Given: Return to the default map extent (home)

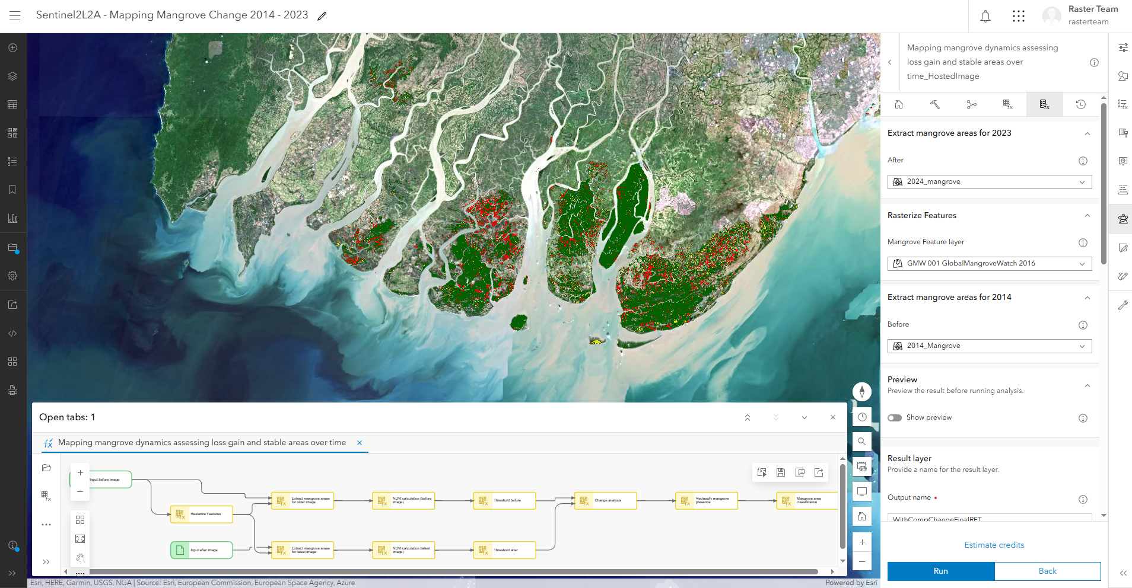Looking at the screenshot, I should [x=862, y=516].
